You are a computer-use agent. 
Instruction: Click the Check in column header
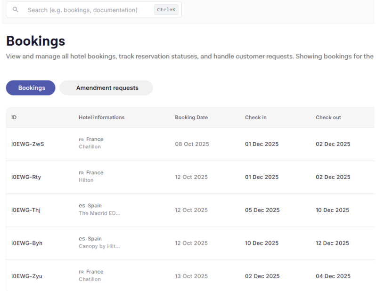(255, 117)
